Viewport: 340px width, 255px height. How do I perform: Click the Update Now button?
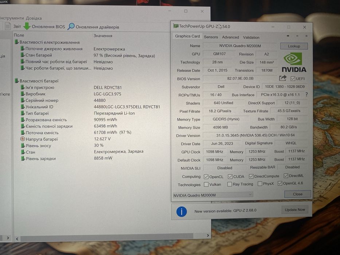295,210
